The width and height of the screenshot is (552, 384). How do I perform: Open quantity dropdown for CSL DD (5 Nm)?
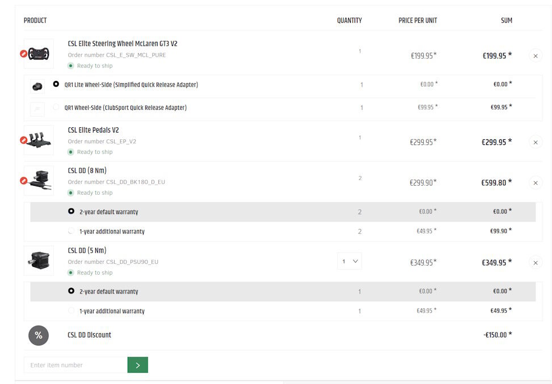pos(349,261)
